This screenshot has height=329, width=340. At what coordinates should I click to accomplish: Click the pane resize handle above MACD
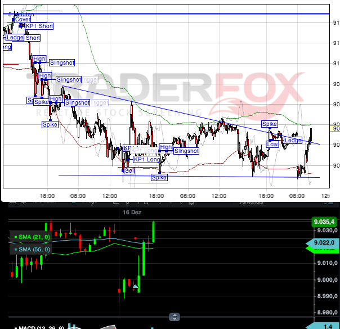[175, 317]
